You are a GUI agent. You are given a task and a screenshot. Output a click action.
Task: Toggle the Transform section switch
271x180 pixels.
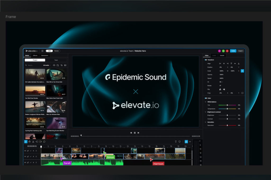pos(205,60)
